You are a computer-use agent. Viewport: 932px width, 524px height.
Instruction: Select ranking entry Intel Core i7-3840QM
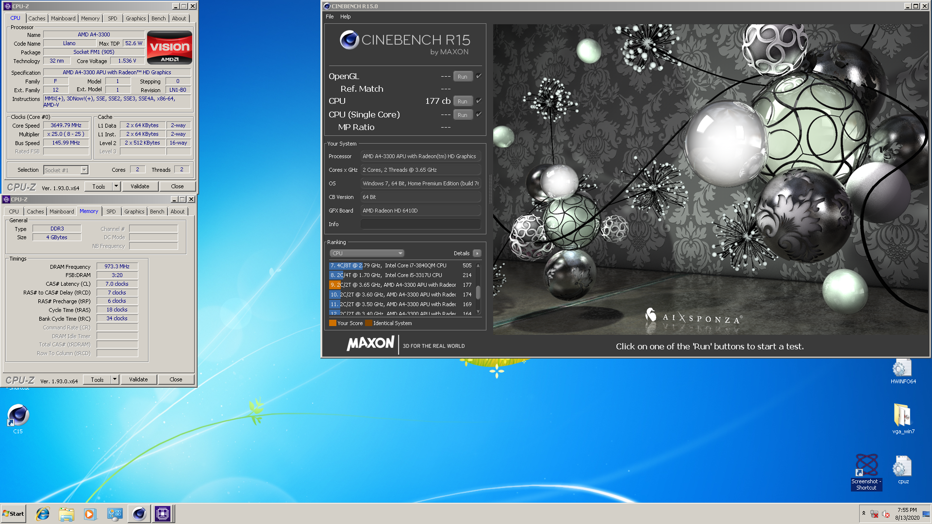(x=401, y=265)
